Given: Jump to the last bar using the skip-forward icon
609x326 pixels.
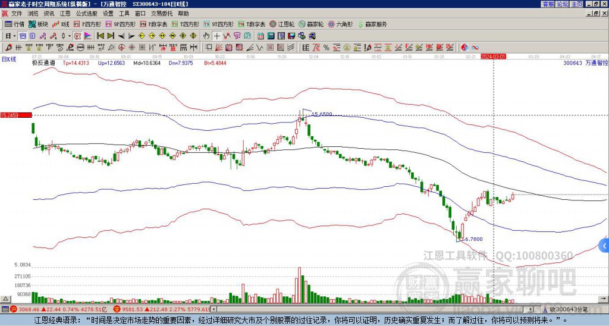Looking at the screenshot, I should click(111, 36).
